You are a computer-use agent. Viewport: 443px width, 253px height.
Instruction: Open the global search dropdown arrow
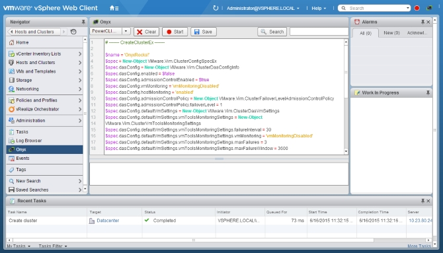[408, 8]
